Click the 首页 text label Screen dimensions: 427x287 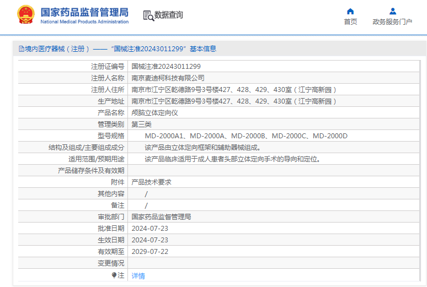350,22
